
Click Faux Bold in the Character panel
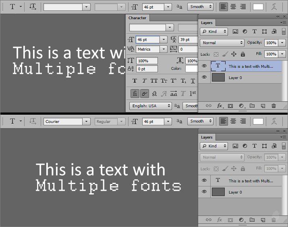[x=135, y=81]
